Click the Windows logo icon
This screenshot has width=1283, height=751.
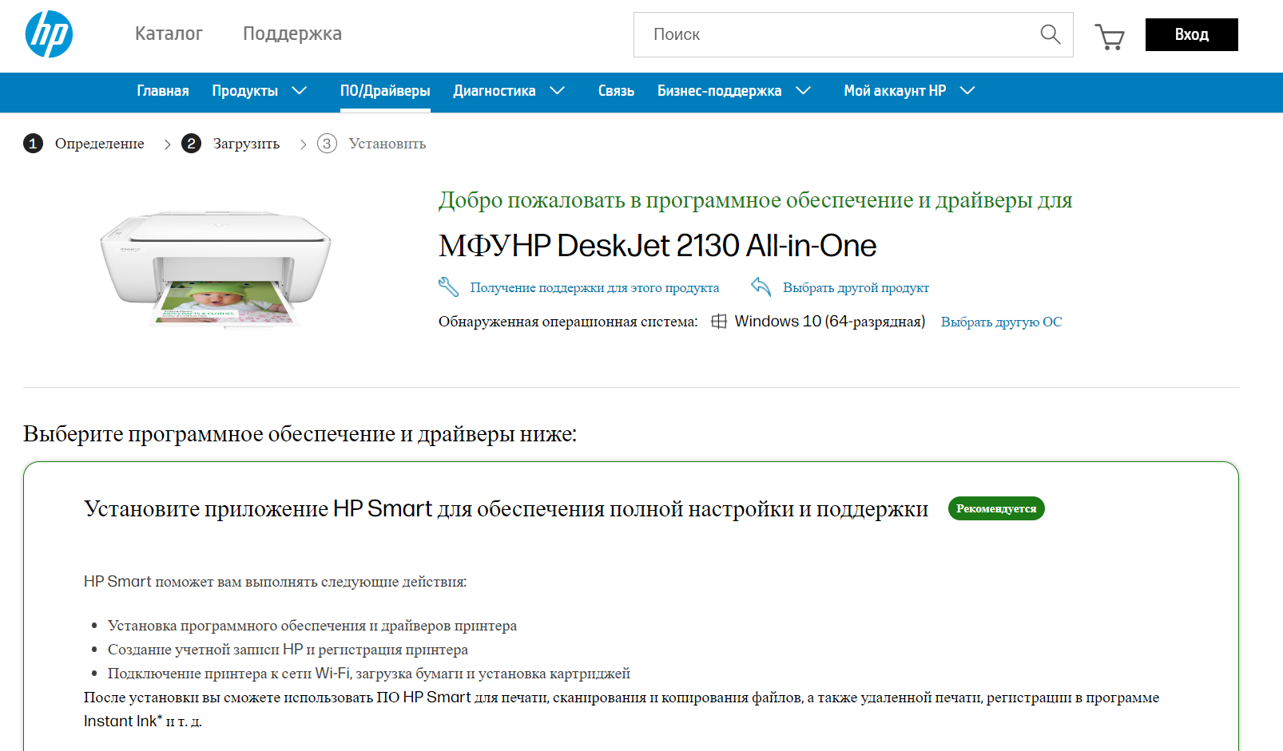coord(719,321)
